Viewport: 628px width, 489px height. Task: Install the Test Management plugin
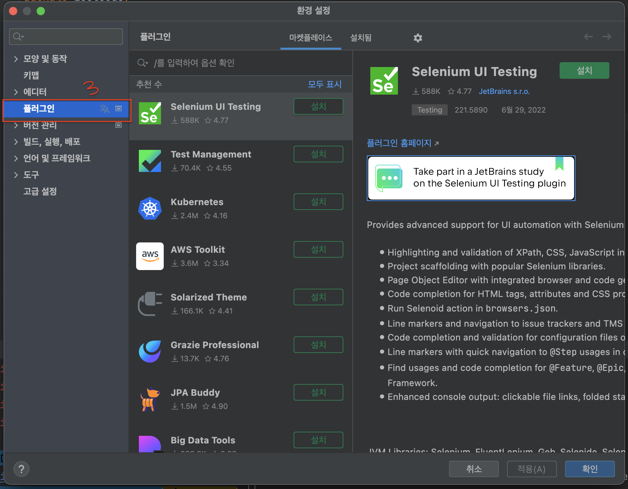click(x=318, y=154)
